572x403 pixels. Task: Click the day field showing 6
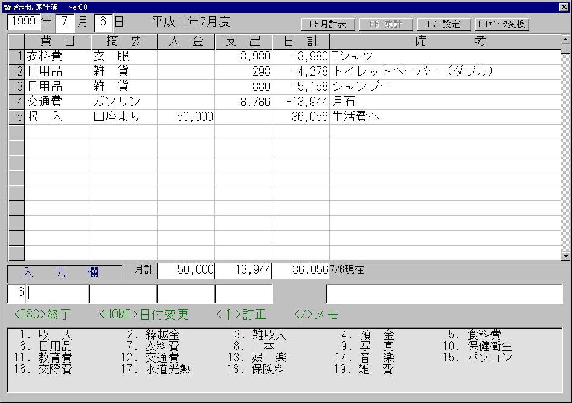[103, 22]
